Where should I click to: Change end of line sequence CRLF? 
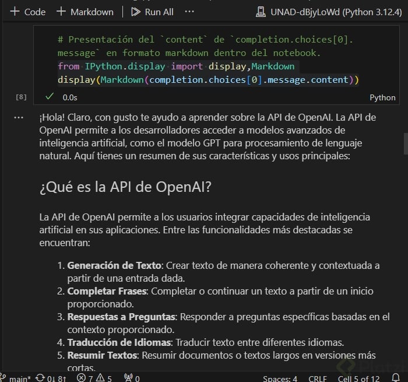point(318,379)
